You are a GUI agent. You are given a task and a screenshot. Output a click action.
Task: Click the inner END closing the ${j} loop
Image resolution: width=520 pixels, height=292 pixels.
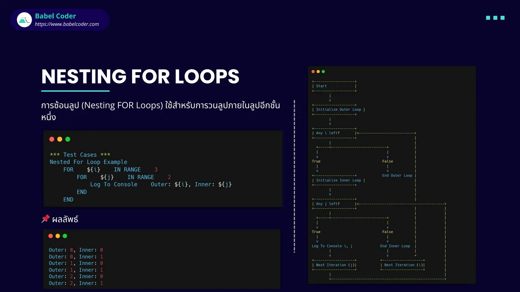pos(82,192)
